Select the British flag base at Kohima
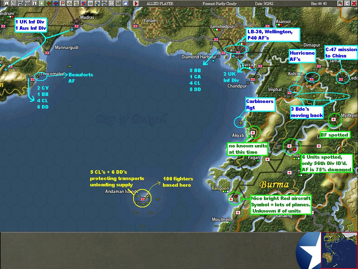 pos(312,80)
